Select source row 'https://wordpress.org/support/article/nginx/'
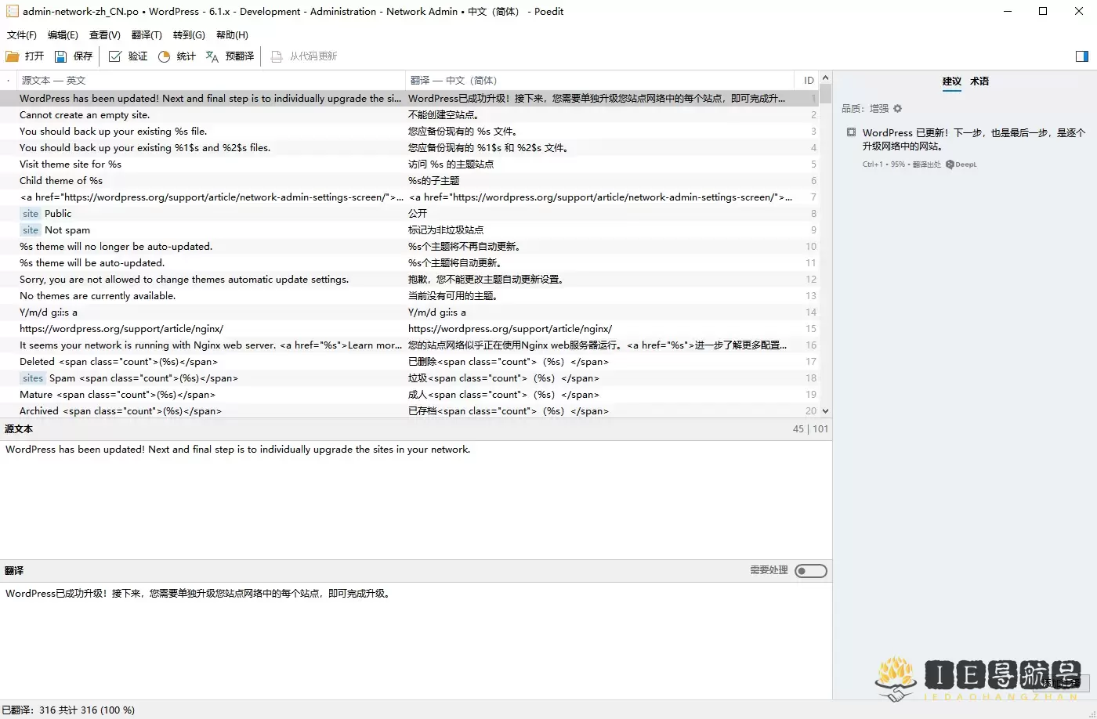 coord(121,329)
